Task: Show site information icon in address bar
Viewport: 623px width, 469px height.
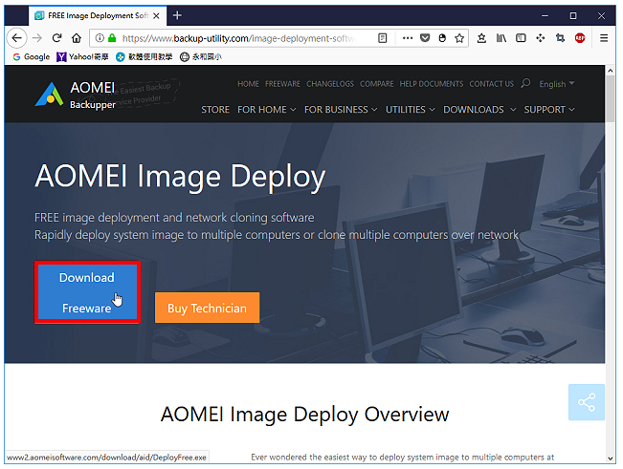Action: click(x=100, y=38)
